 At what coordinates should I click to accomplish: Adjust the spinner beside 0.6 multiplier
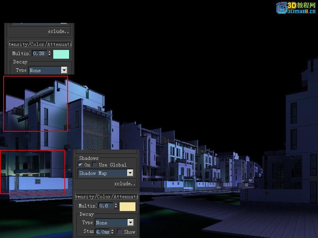116,205
